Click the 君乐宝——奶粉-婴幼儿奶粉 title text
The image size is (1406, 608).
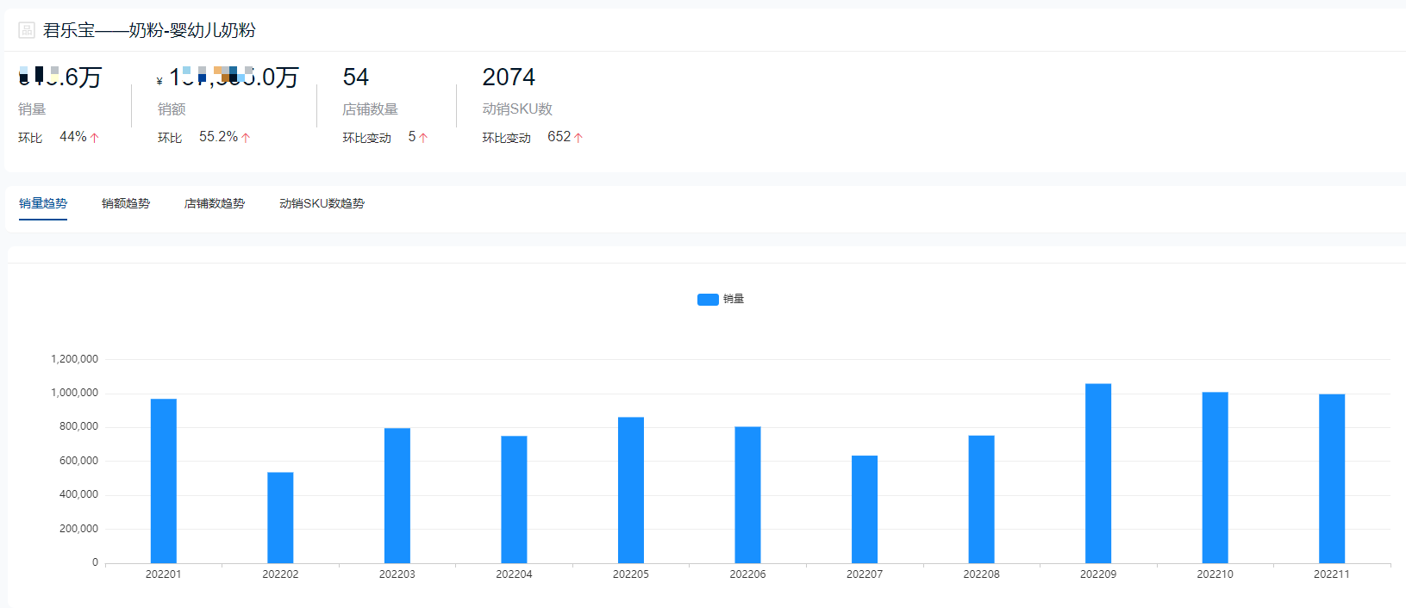click(149, 31)
